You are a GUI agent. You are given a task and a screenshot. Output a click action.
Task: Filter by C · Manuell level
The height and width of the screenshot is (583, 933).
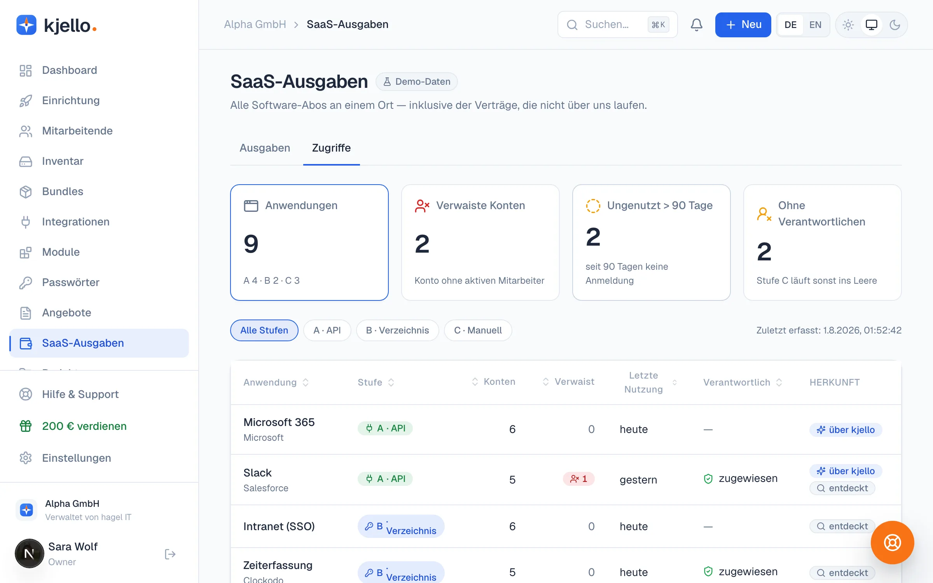[x=478, y=330]
